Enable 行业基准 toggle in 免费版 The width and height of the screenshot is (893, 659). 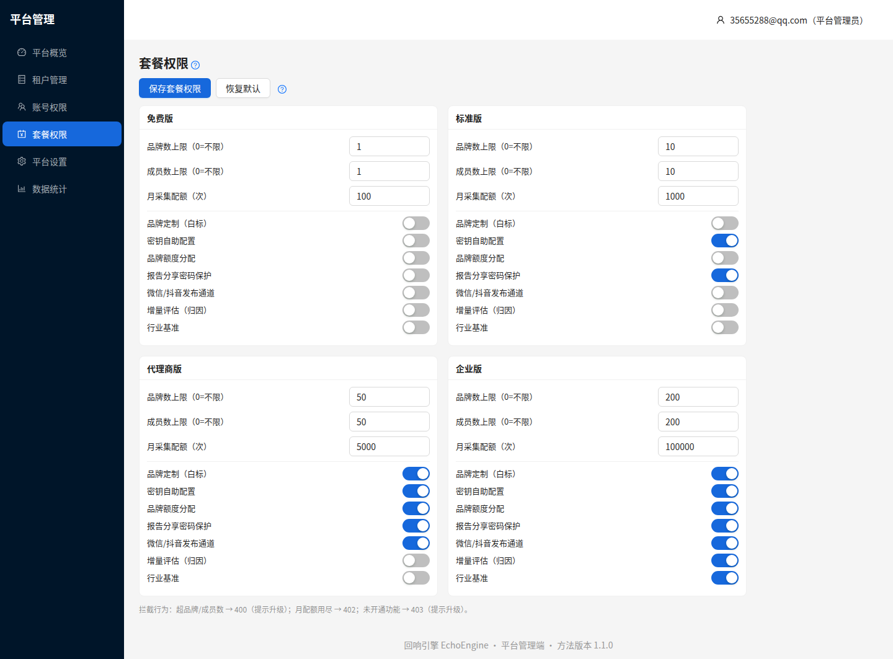(x=416, y=327)
